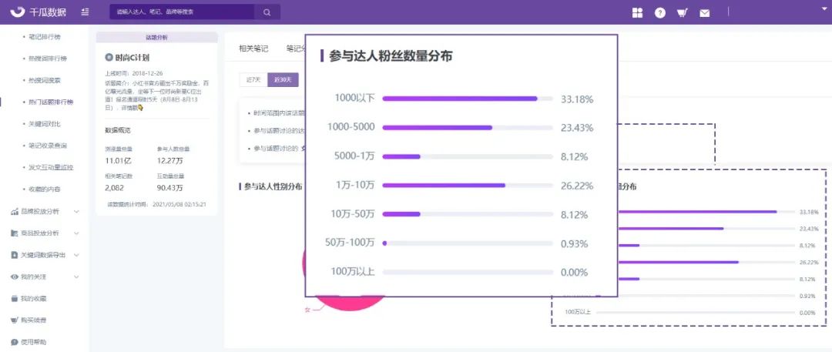Open the 商品投放分析 menu label
Screen dimensions: 832x352
click(x=40, y=233)
